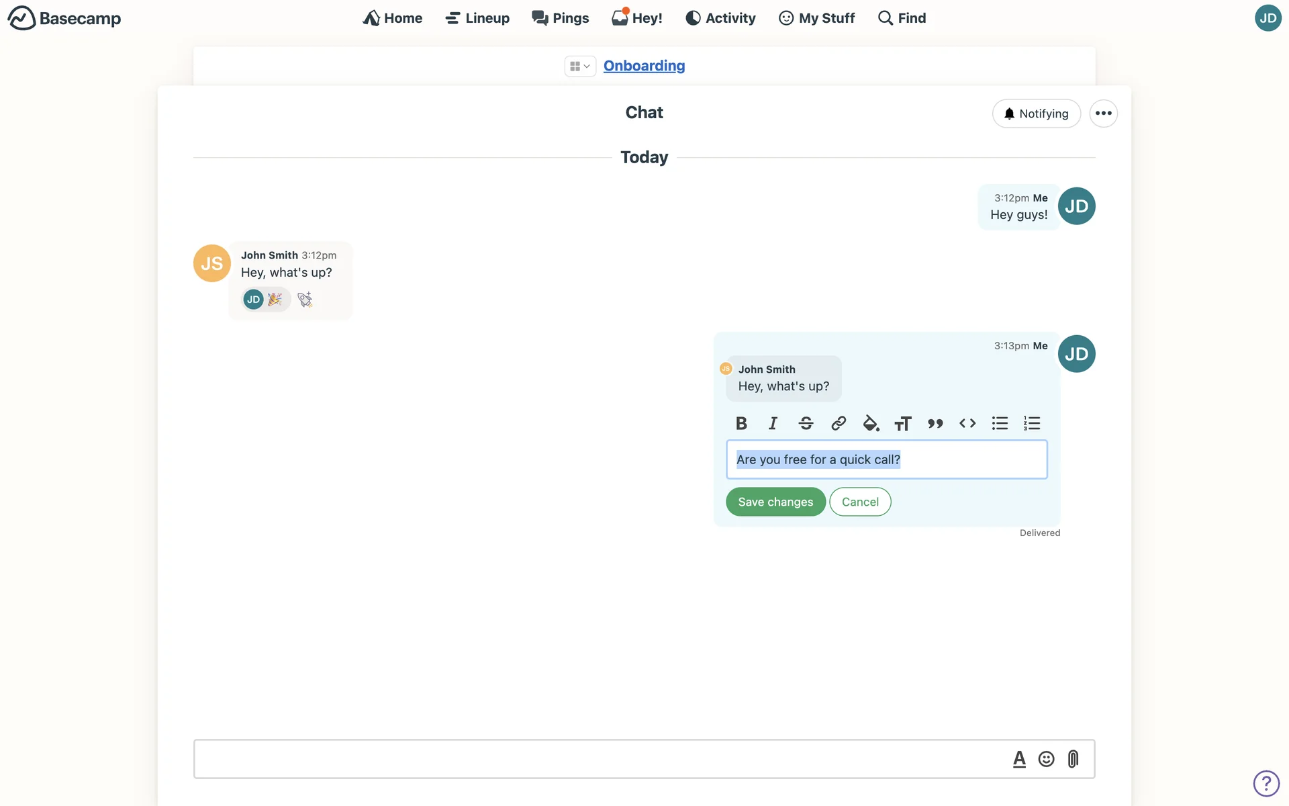Click the heading text size icon

(x=903, y=423)
